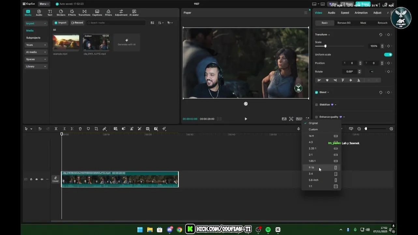The width and height of the screenshot is (418, 235).
Task: Click the player fullscreen expand icon
Action: pyautogui.click(x=307, y=119)
